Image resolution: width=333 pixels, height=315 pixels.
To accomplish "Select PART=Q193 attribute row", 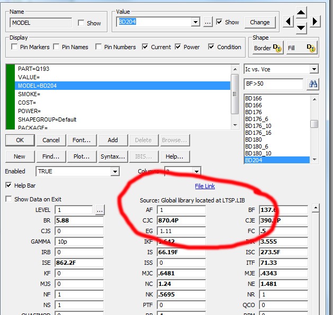I will pyautogui.click(x=122, y=69).
